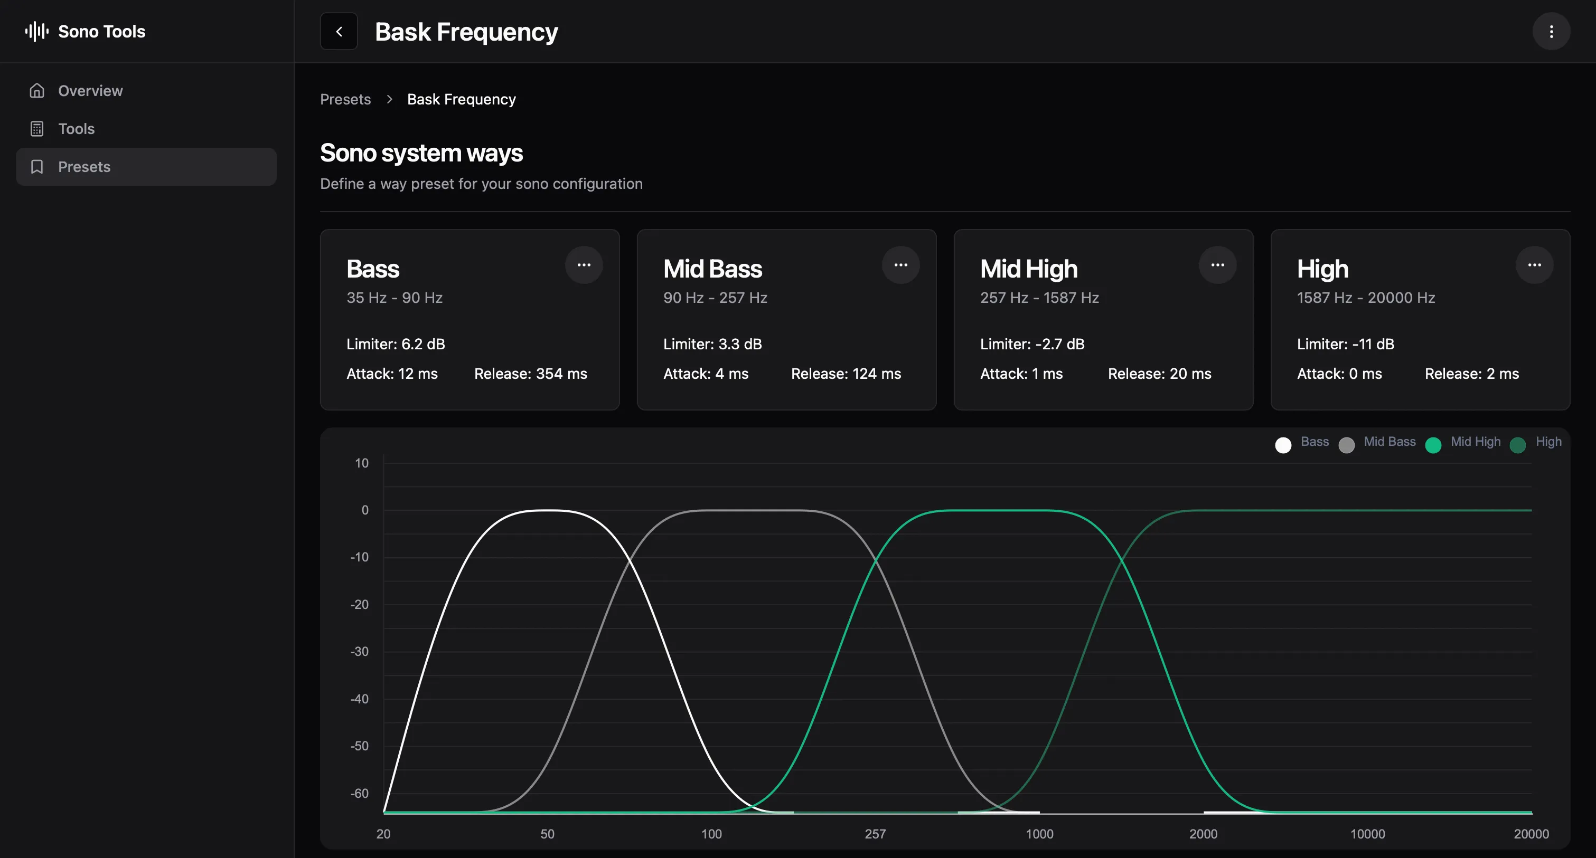Image resolution: width=1596 pixels, height=858 pixels.
Task: Click 'Attack: 12 ms' value
Action: tap(391, 374)
